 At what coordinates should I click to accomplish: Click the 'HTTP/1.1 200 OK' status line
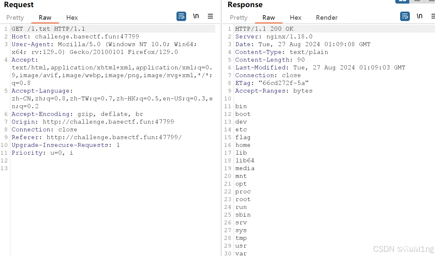(x=264, y=29)
